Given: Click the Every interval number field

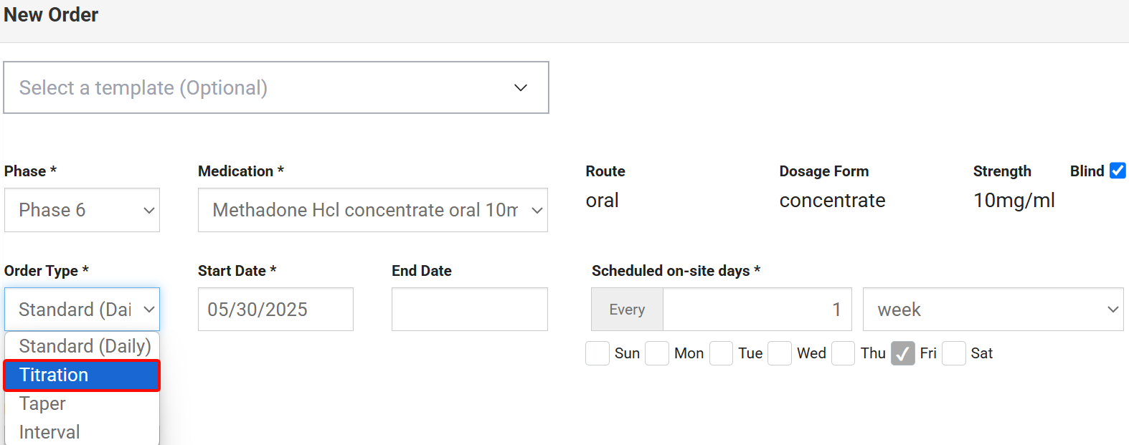Looking at the screenshot, I should 757,310.
